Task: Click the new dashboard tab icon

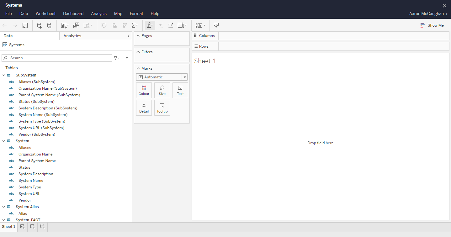Action: [33, 227]
